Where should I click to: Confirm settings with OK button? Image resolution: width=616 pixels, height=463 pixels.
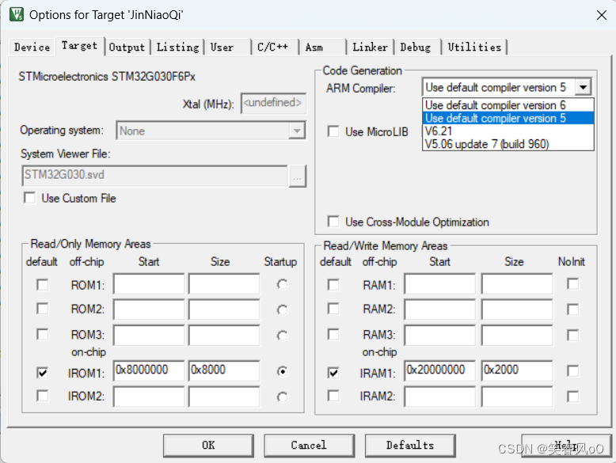pos(208,446)
